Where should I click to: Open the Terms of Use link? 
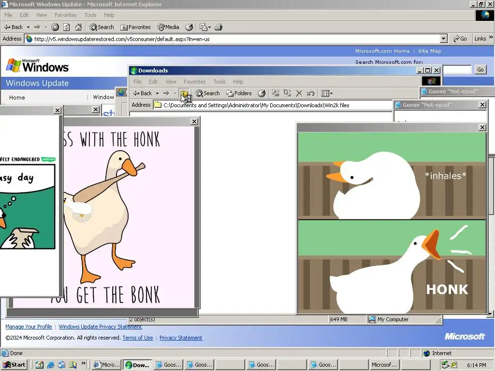click(x=138, y=338)
